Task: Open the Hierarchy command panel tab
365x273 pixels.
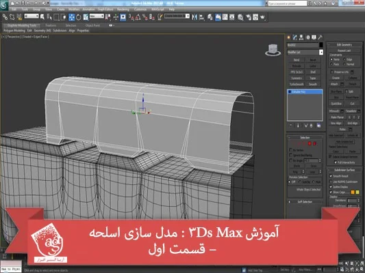Action: pos(301,38)
